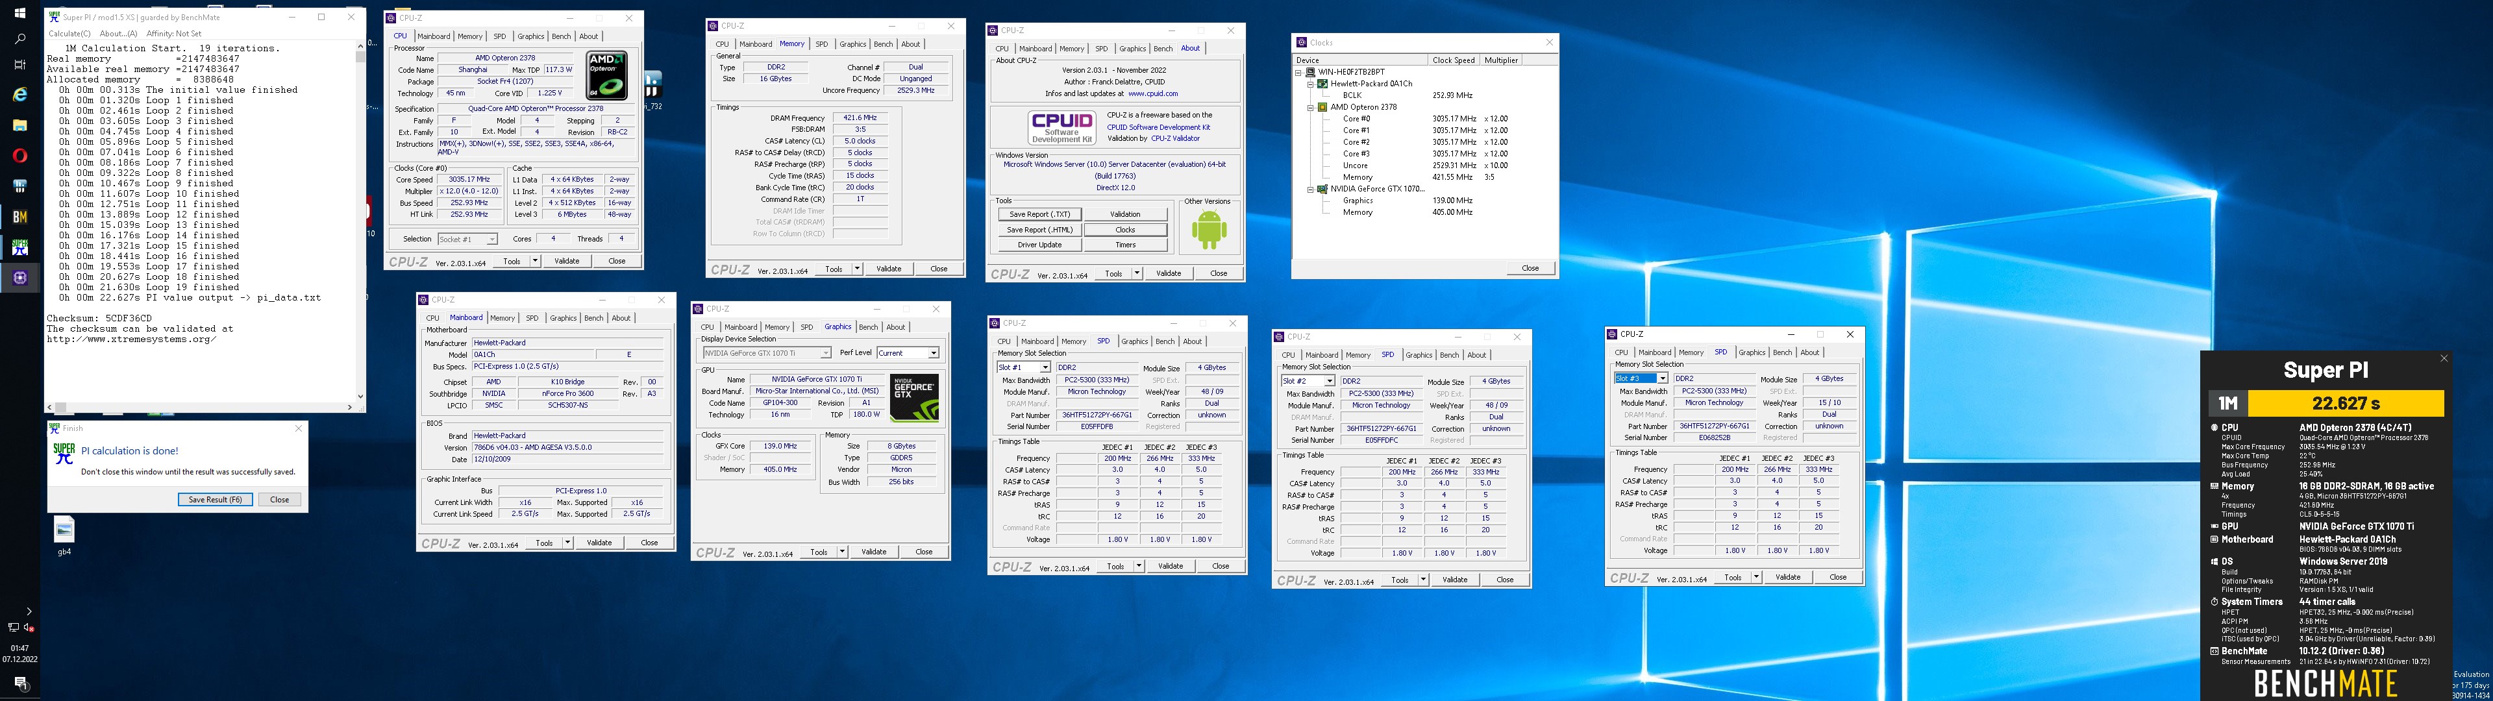Open the Windows Start menu
Screen dimensions: 2493x701
(19, 12)
